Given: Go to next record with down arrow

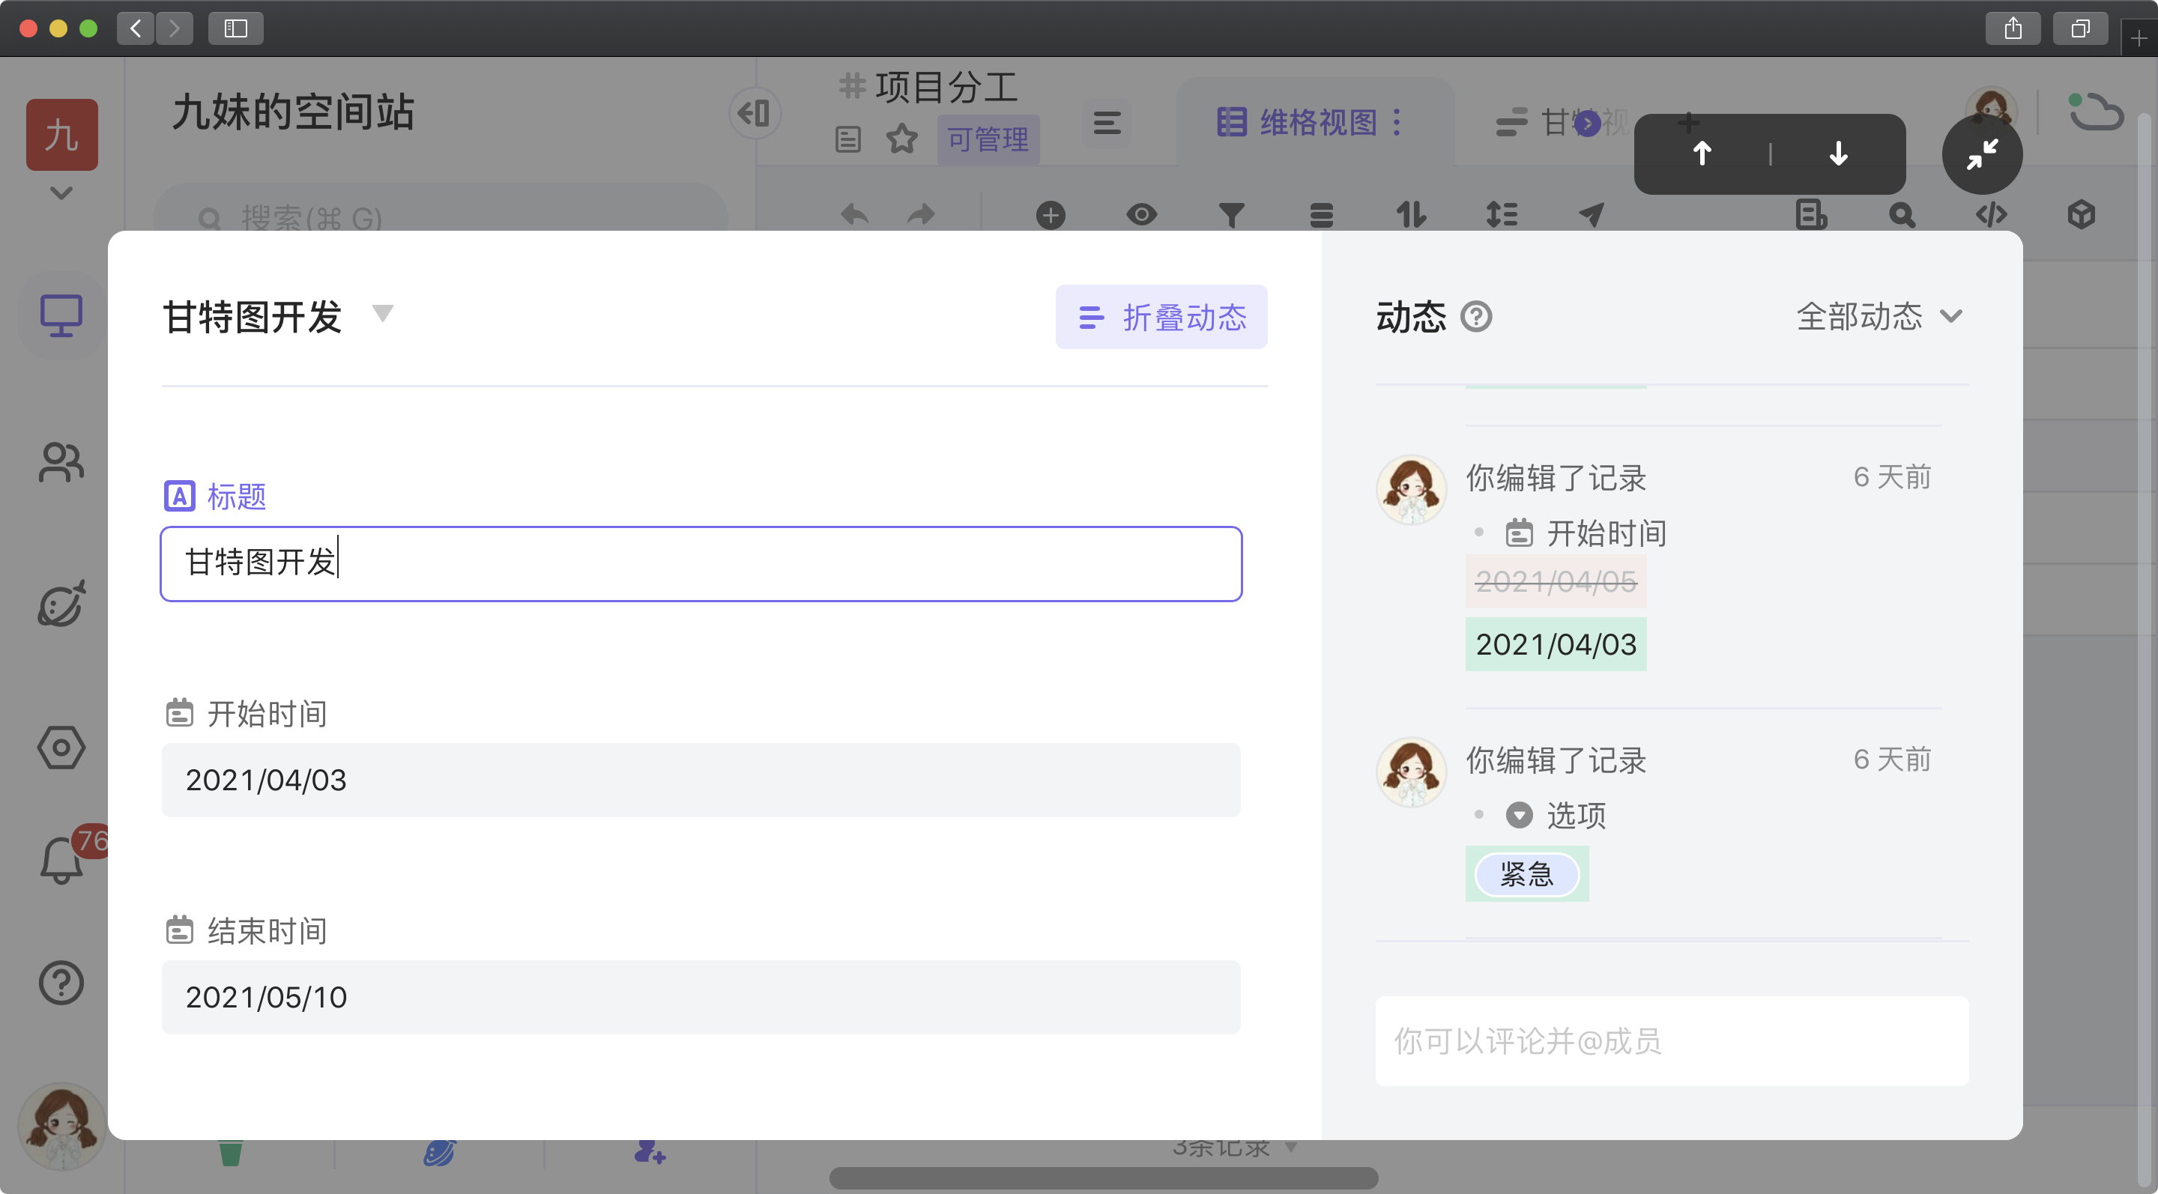Looking at the screenshot, I should click(1838, 154).
